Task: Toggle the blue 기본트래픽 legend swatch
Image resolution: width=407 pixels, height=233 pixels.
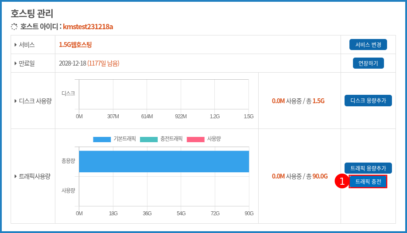Action: tap(102, 140)
